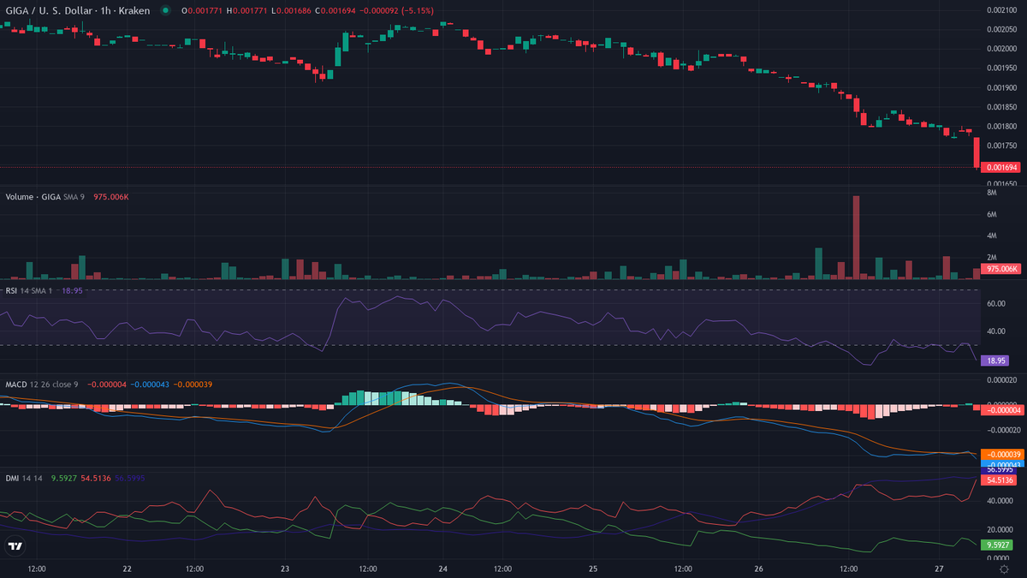
Task: Click the blue −0.000043 MACD scale tag
Action: [x=1000, y=463]
